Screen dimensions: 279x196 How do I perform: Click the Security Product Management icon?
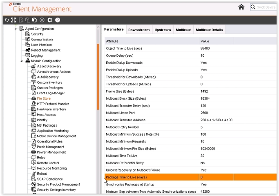(x=34, y=185)
